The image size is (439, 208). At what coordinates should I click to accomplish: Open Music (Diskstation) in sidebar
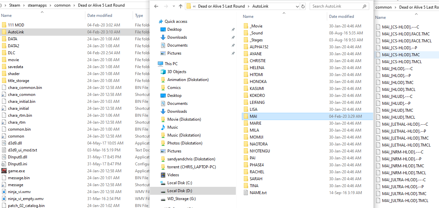(184, 135)
